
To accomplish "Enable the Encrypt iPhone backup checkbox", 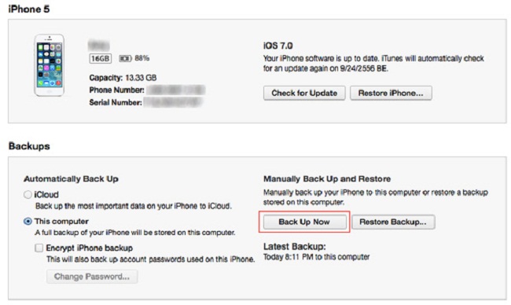I will click(39, 248).
